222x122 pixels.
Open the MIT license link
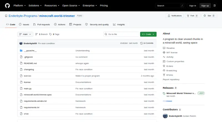click(172, 52)
